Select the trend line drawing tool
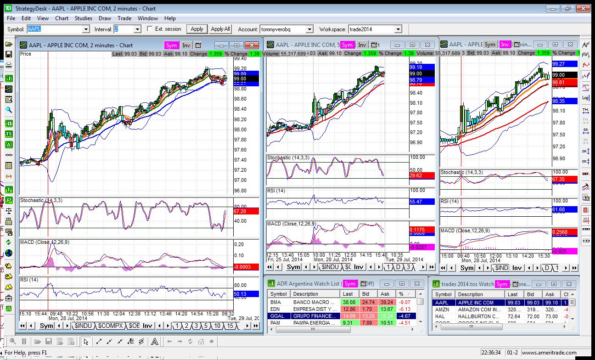Viewport: 595px width, 360px height. click(99, 341)
